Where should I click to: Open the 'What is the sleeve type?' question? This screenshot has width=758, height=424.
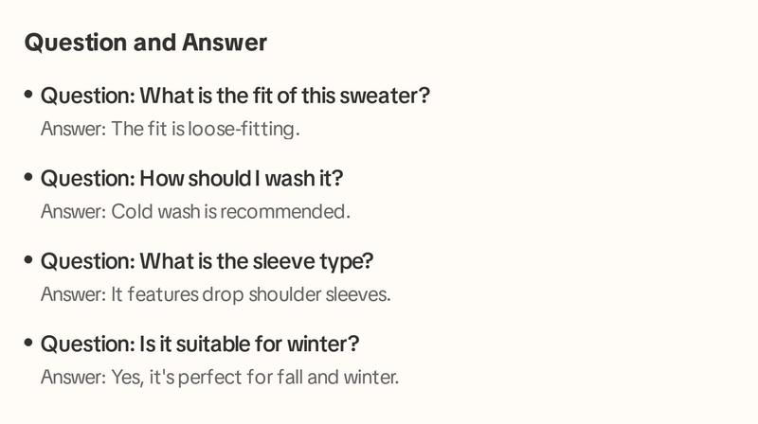(207, 261)
